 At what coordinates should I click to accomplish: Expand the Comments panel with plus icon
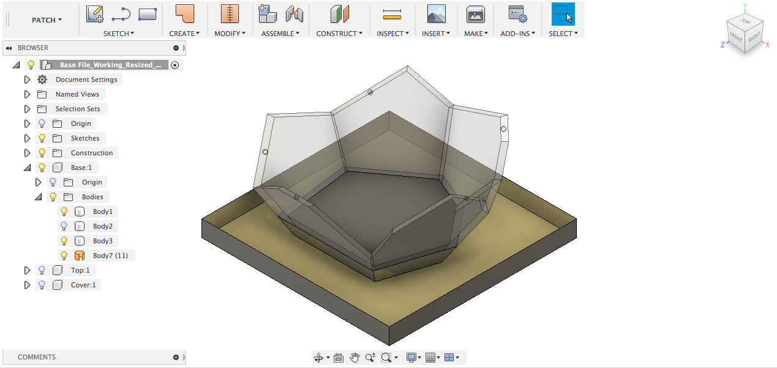[x=176, y=357]
